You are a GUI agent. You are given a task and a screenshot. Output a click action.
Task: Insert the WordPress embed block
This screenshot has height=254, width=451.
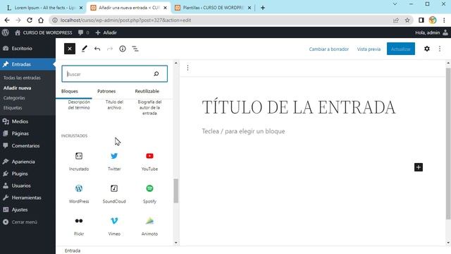(x=79, y=194)
